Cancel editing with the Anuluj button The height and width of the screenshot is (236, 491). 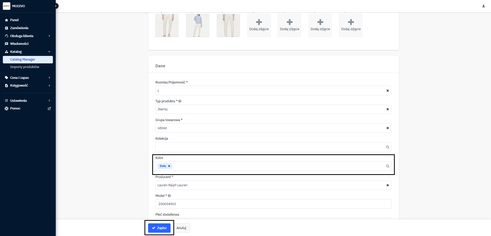pos(181,228)
